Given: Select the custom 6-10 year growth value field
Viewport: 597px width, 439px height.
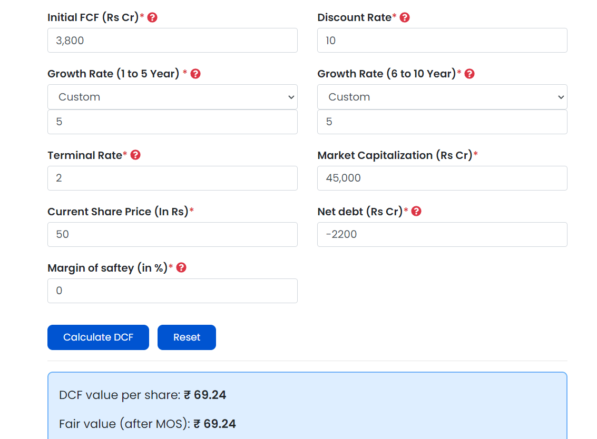Looking at the screenshot, I should [x=442, y=122].
